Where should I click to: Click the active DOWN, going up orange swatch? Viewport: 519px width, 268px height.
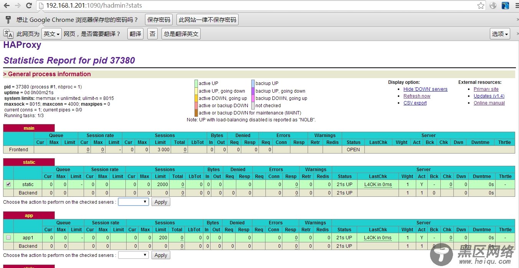196,98
